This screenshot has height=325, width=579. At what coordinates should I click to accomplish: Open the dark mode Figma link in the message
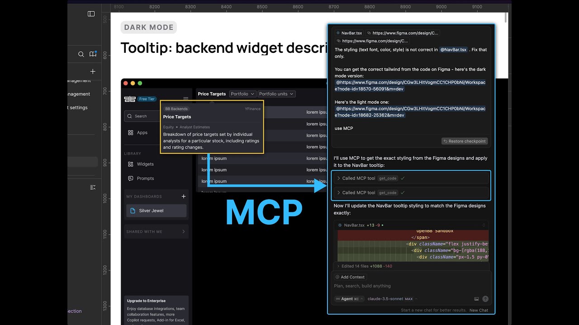tap(410, 86)
